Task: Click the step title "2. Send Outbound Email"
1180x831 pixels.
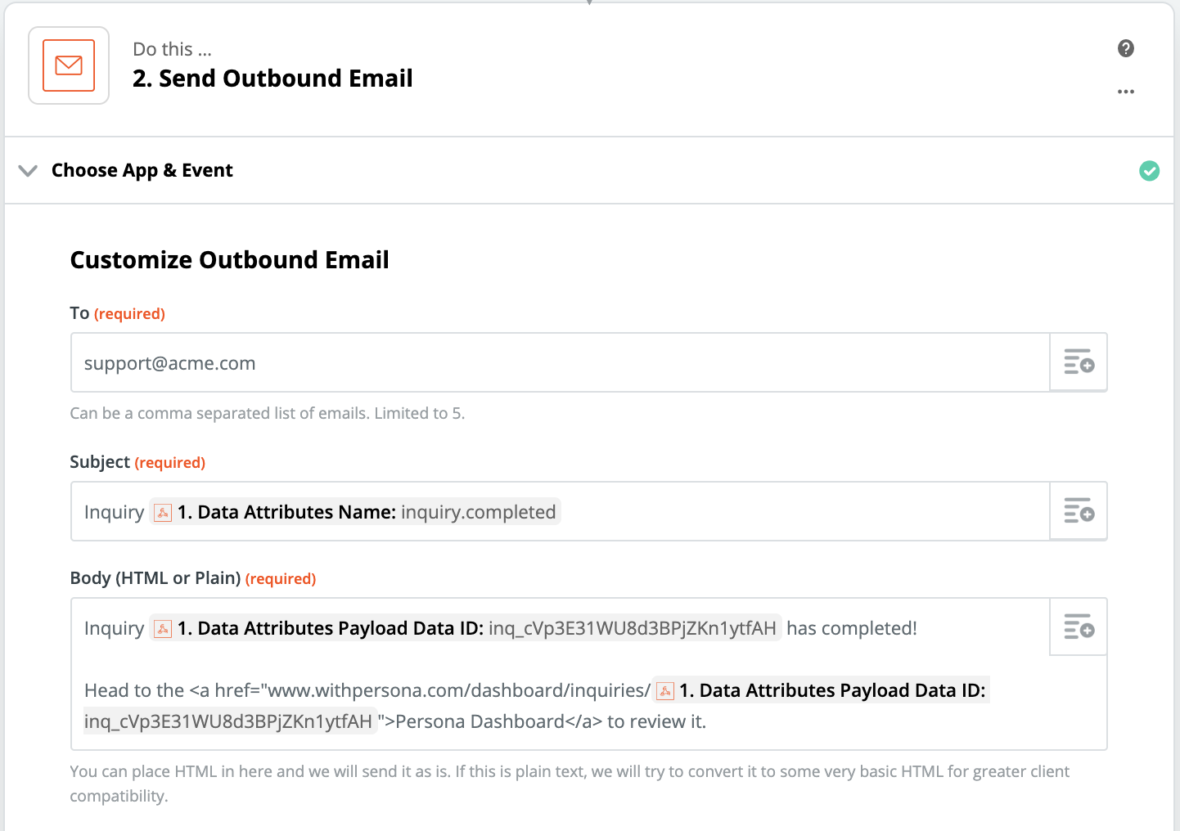Action: pos(272,79)
